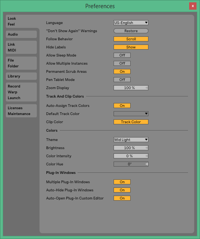Toggle Auto-Assign Track Colors
Viewport: 200px width, 239px height.
(x=122, y=106)
